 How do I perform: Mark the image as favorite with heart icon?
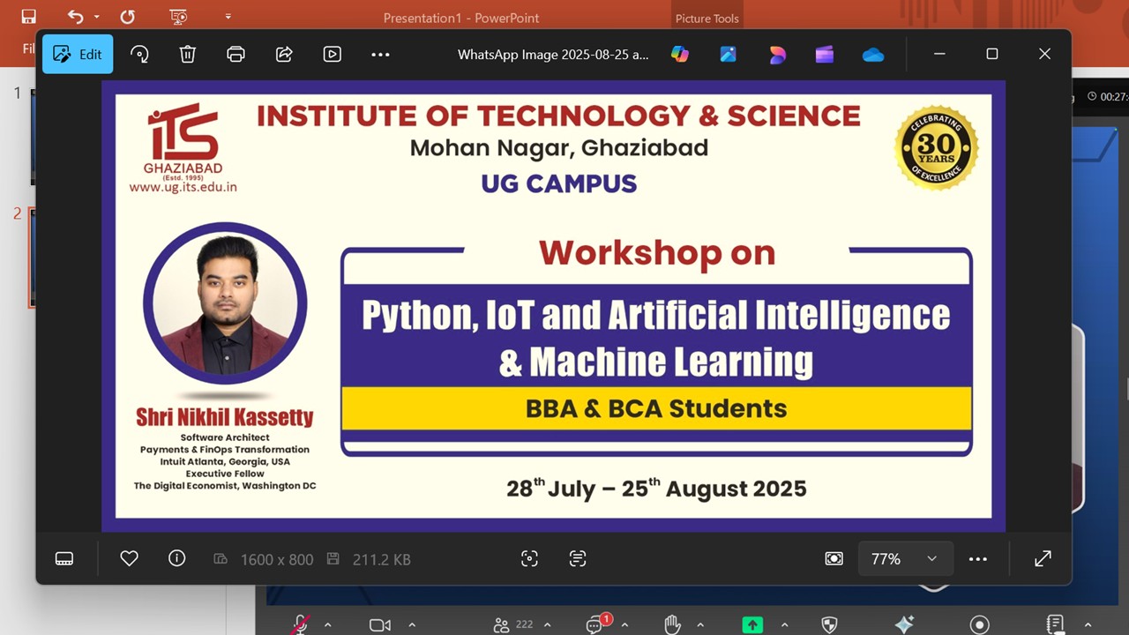pos(129,558)
